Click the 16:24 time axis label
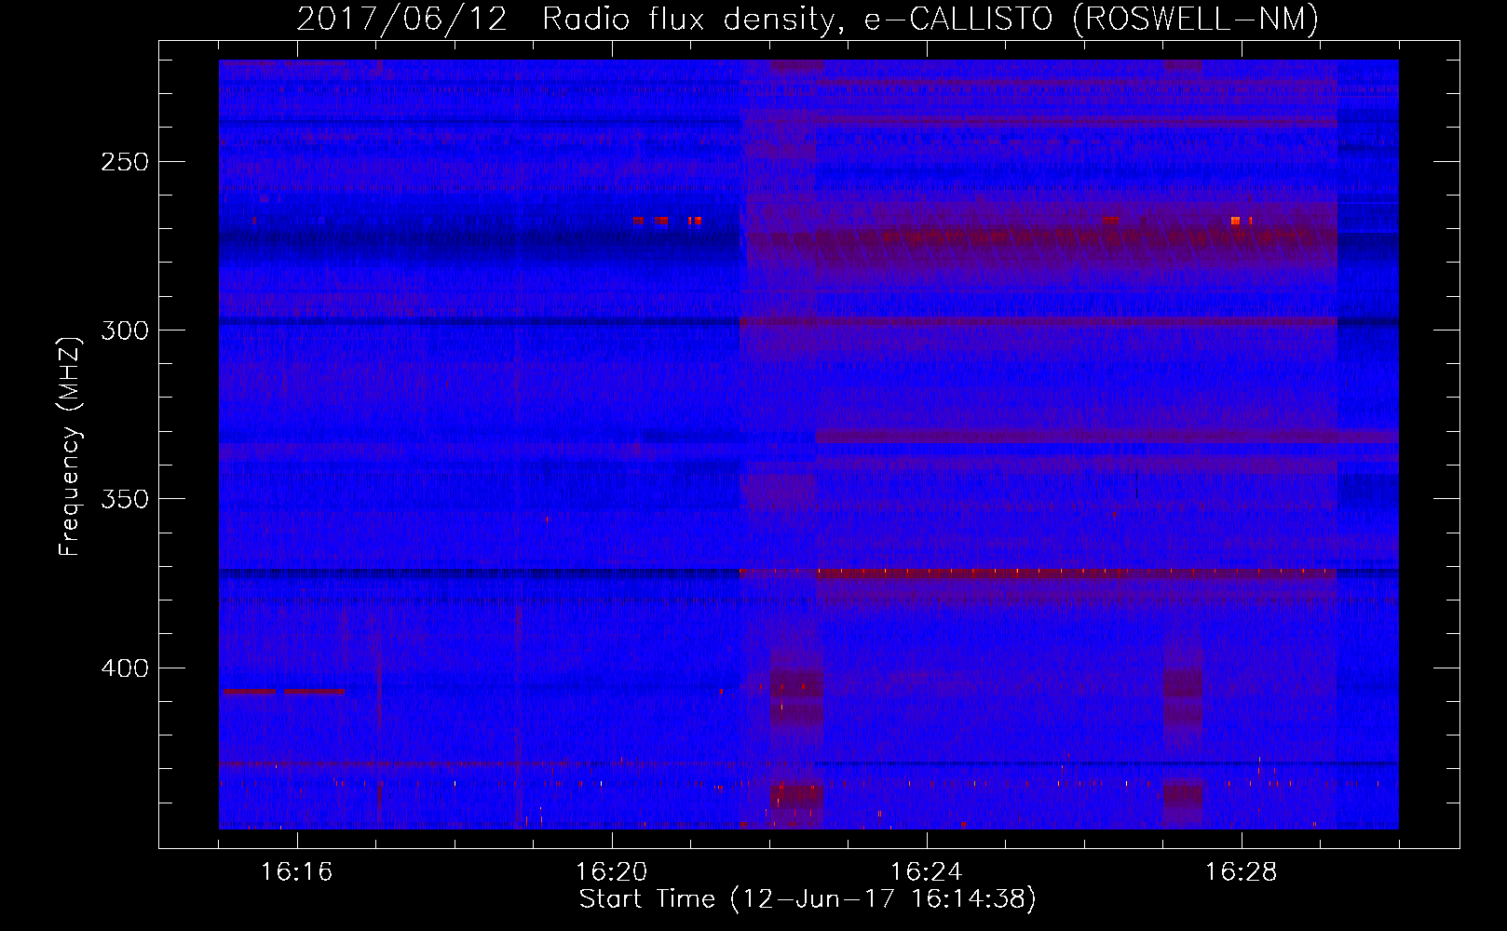This screenshot has width=1507, height=931. [926, 872]
